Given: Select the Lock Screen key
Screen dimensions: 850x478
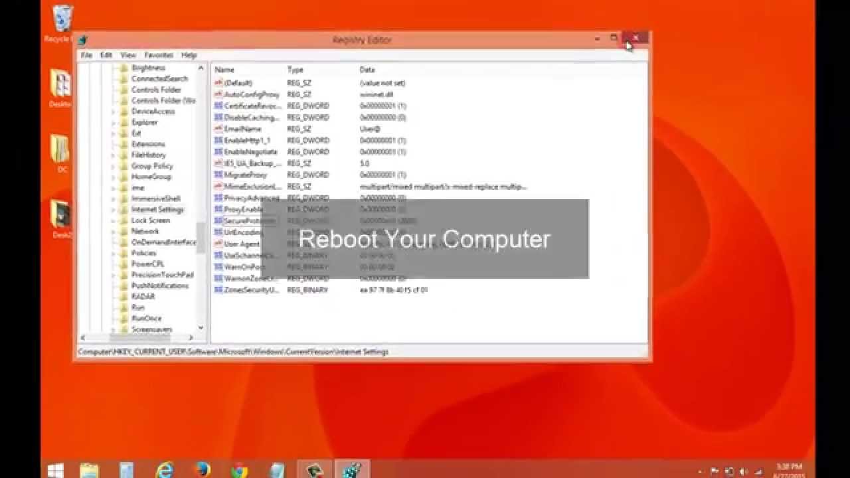Looking at the screenshot, I should point(151,220).
